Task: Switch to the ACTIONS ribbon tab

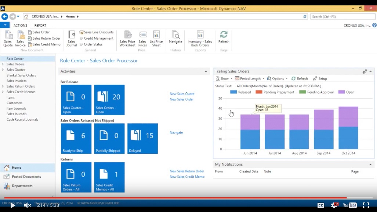Action: pyautogui.click(x=20, y=25)
